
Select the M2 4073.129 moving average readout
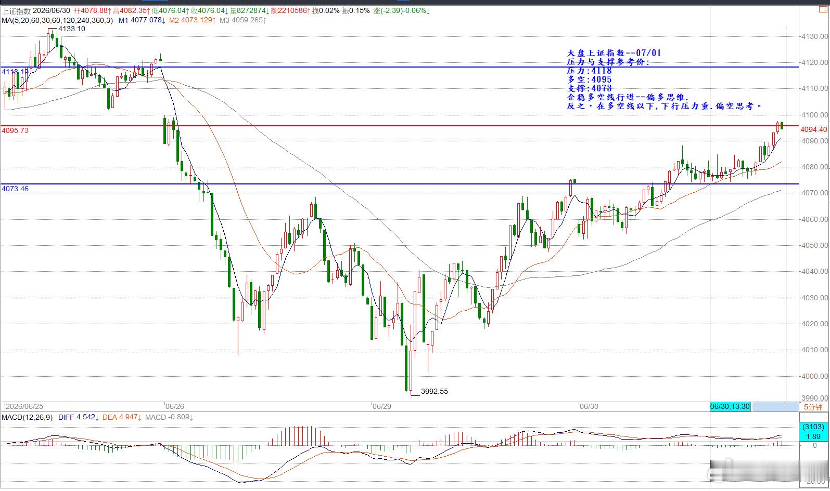[x=193, y=20]
